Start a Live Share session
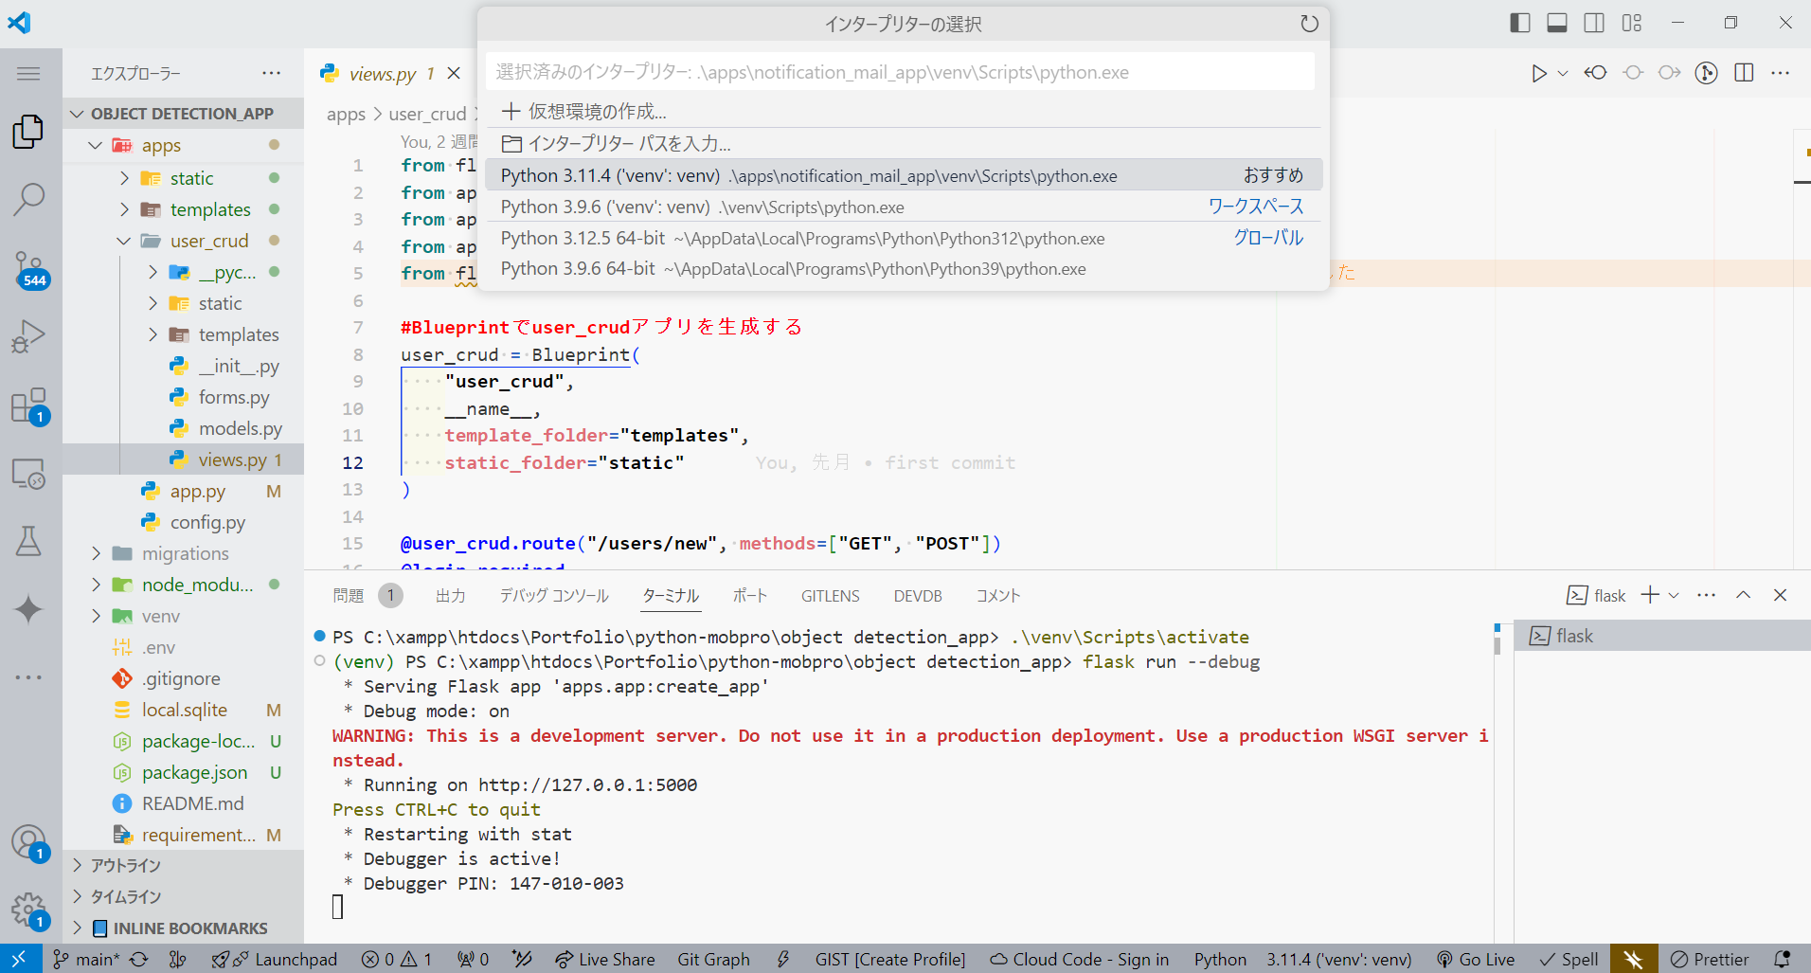The height and width of the screenshot is (973, 1811). click(x=604, y=959)
